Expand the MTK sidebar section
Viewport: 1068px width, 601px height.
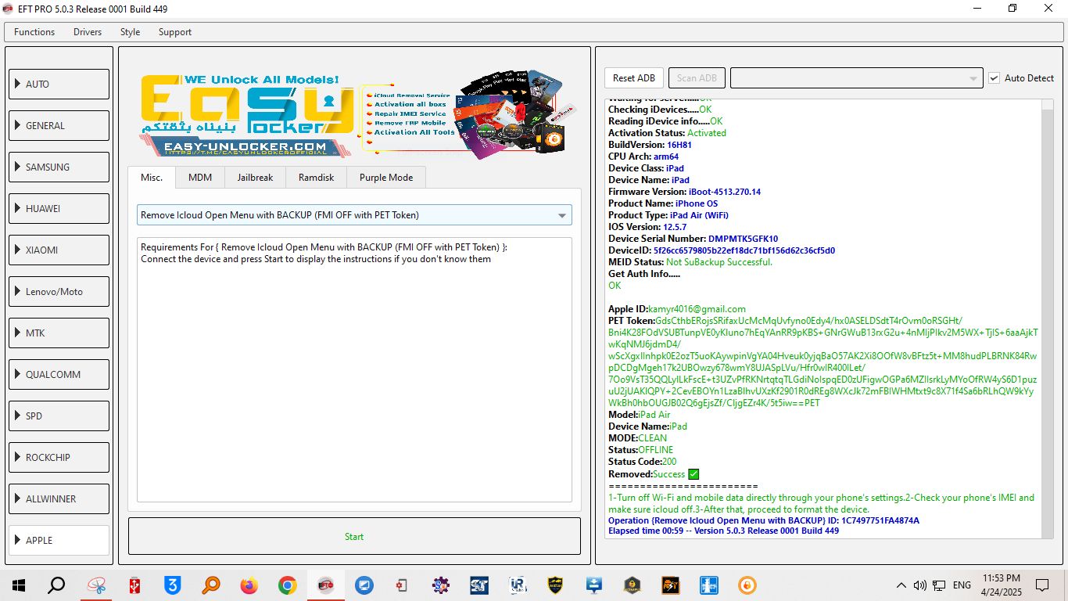click(59, 333)
